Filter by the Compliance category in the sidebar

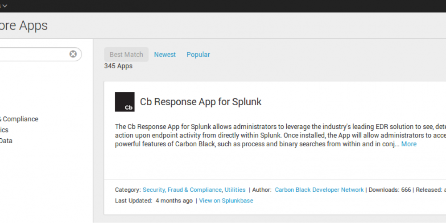(x=20, y=119)
